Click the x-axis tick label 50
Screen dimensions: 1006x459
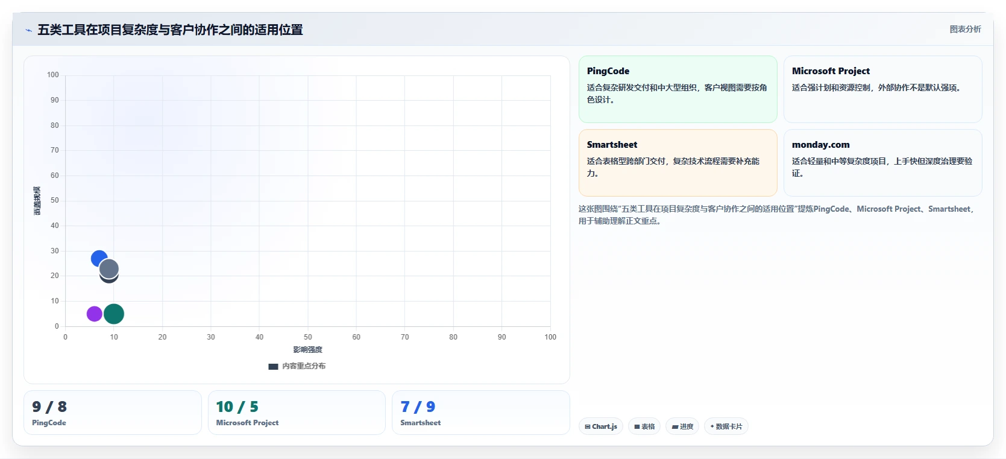coord(308,337)
